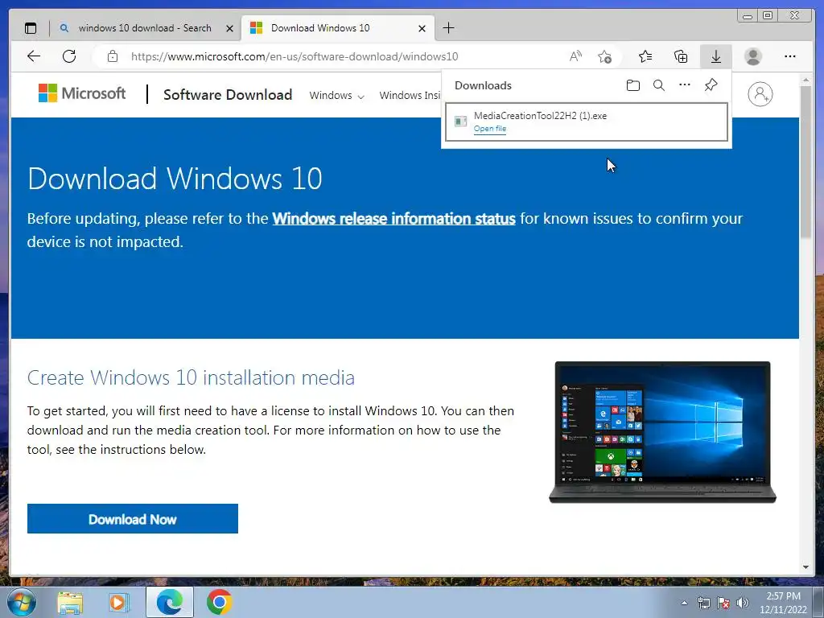Close the Download Windows 10 tab
The height and width of the screenshot is (618, 824).
(x=422, y=28)
